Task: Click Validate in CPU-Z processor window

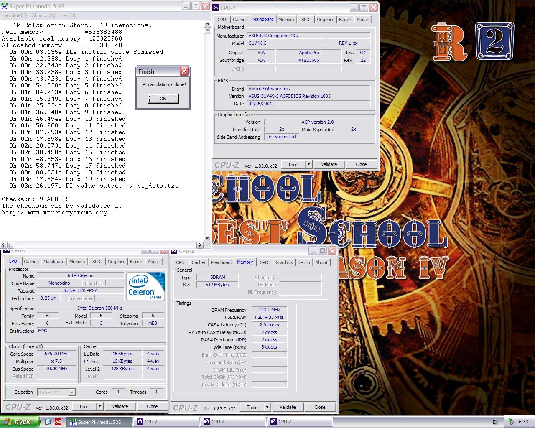Action: [120, 407]
